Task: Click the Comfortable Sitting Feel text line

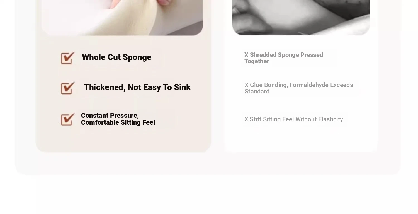Action: [118, 122]
